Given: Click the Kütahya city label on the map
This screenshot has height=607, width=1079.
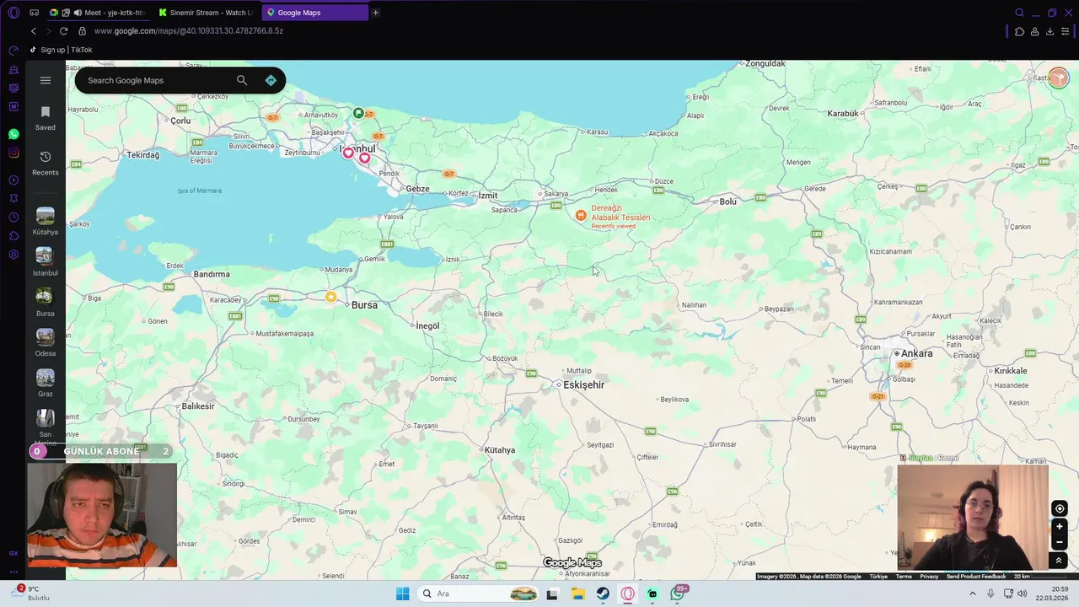Looking at the screenshot, I should pyautogui.click(x=500, y=450).
